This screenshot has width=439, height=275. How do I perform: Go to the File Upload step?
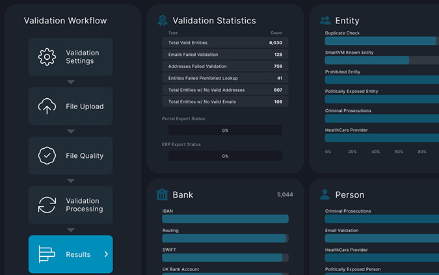[x=70, y=107]
